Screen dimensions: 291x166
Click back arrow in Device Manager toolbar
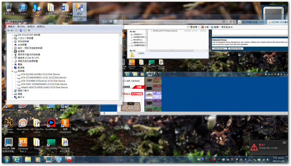pyautogui.click(x=8, y=30)
